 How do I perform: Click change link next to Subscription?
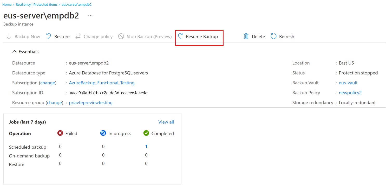pos(48,83)
